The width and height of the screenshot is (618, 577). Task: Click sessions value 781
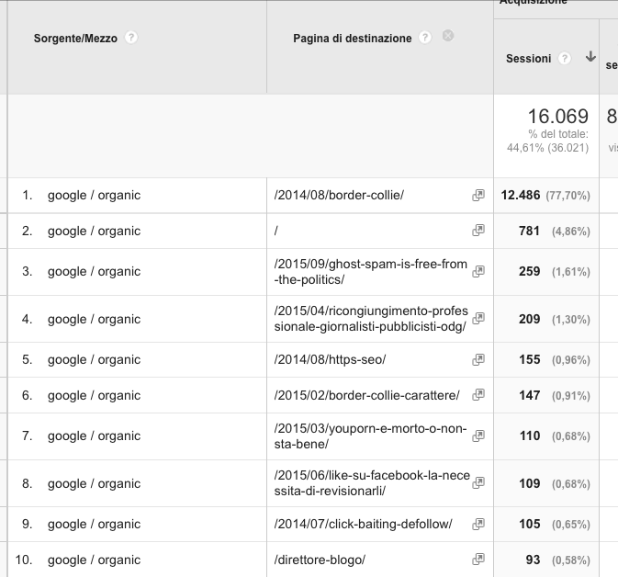coord(529,231)
